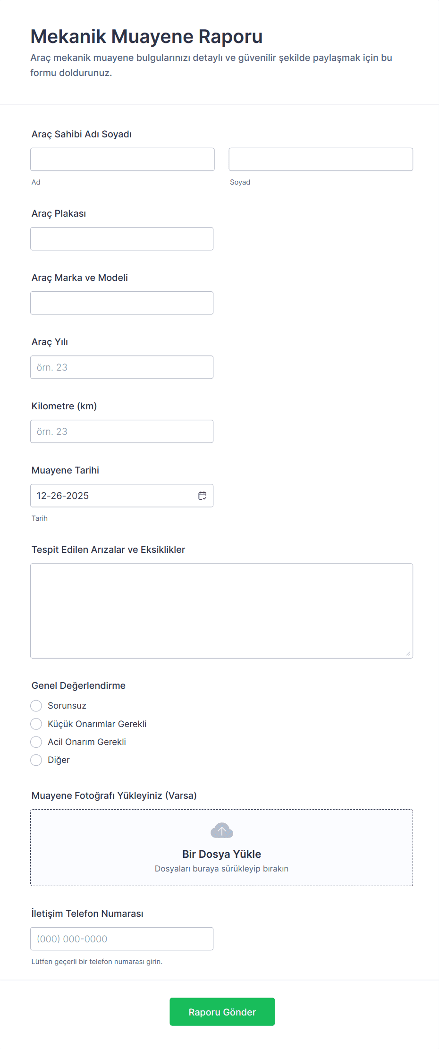Select the Sorunsuz radio option
The height and width of the screenshot is (1049, 439).
pos(36,706)
